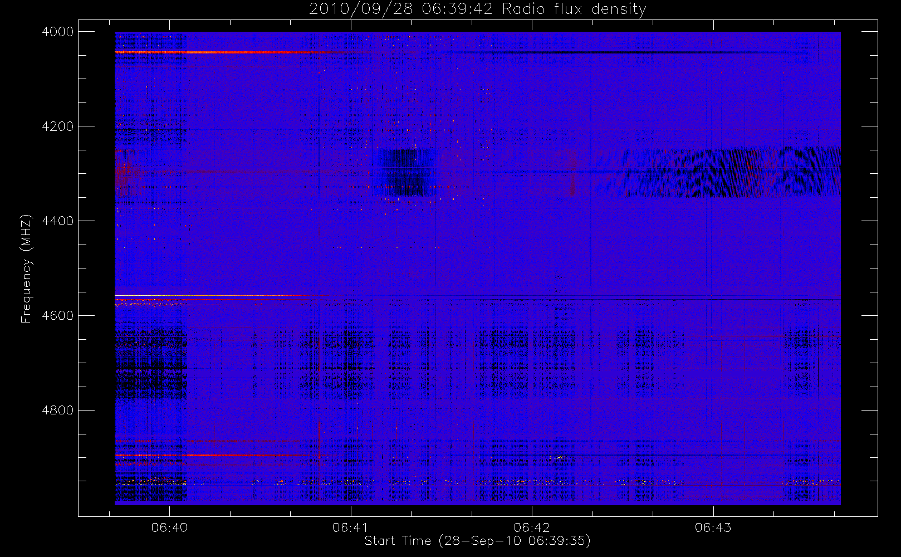Viewport: 901px width, 557px height.
Task: Select the 4400 frequency tick label
Action: 58,221
